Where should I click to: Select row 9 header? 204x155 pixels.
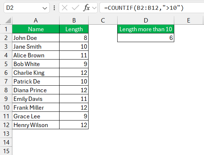[6, 99]
